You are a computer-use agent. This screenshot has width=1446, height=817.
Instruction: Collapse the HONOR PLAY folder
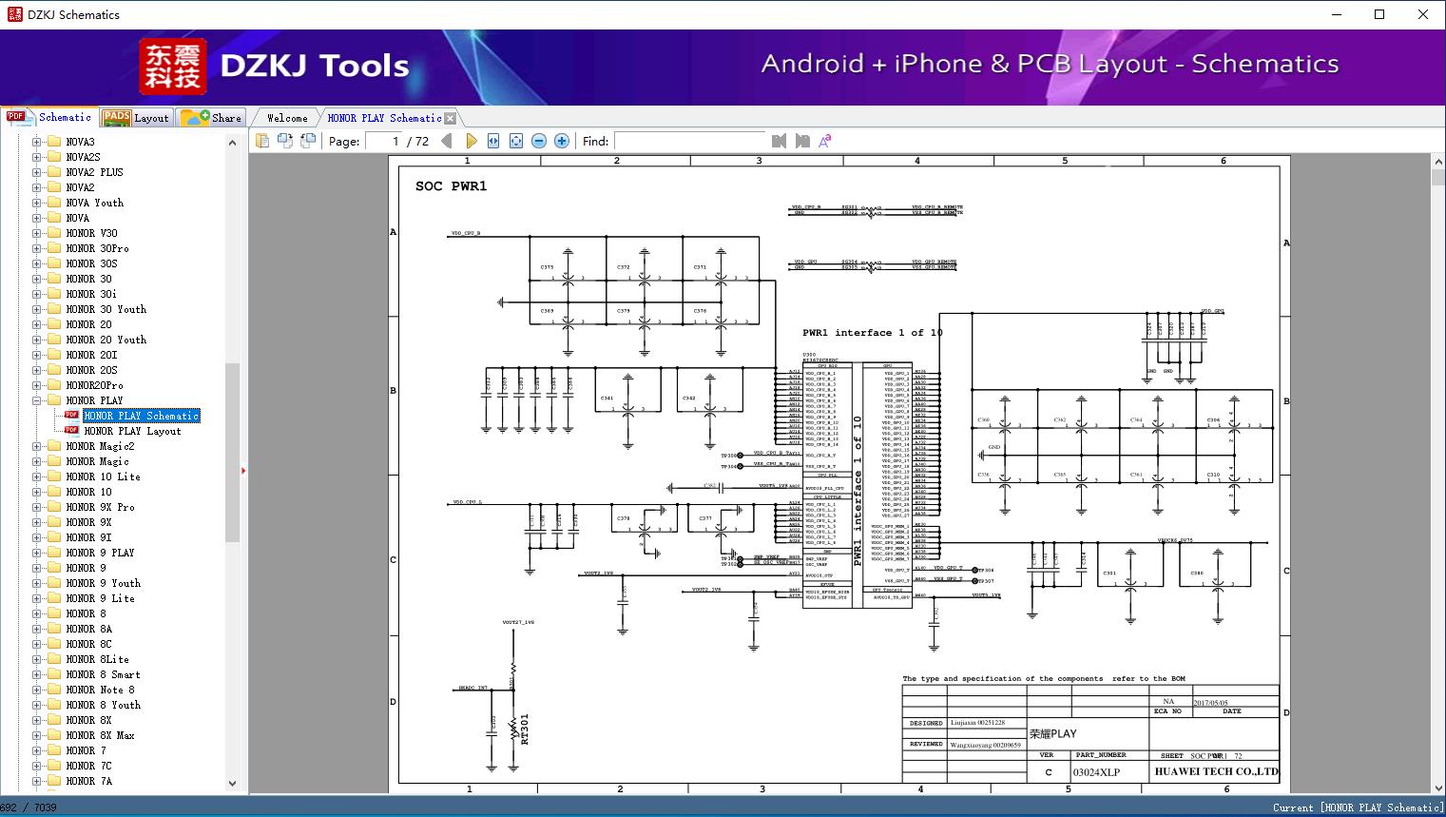click(x=37, y=400)
